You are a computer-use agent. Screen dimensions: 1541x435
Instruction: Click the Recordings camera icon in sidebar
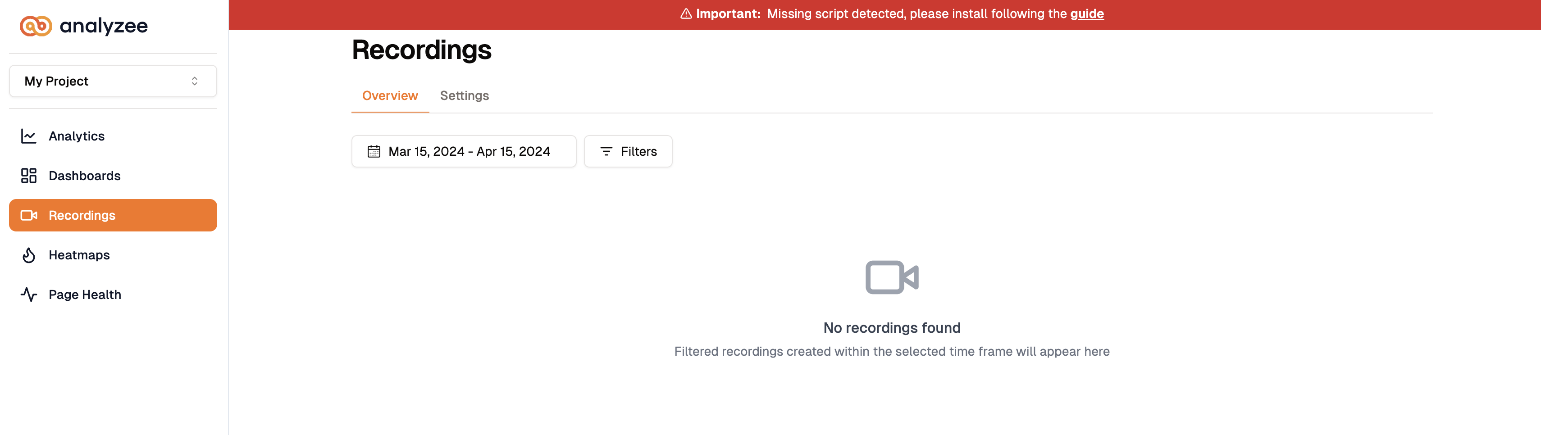(x=29, y=215)
